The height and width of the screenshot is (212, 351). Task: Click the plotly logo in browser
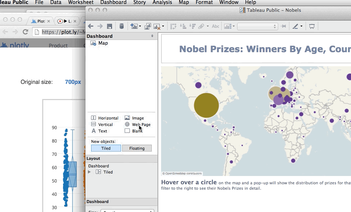[15, 45]
